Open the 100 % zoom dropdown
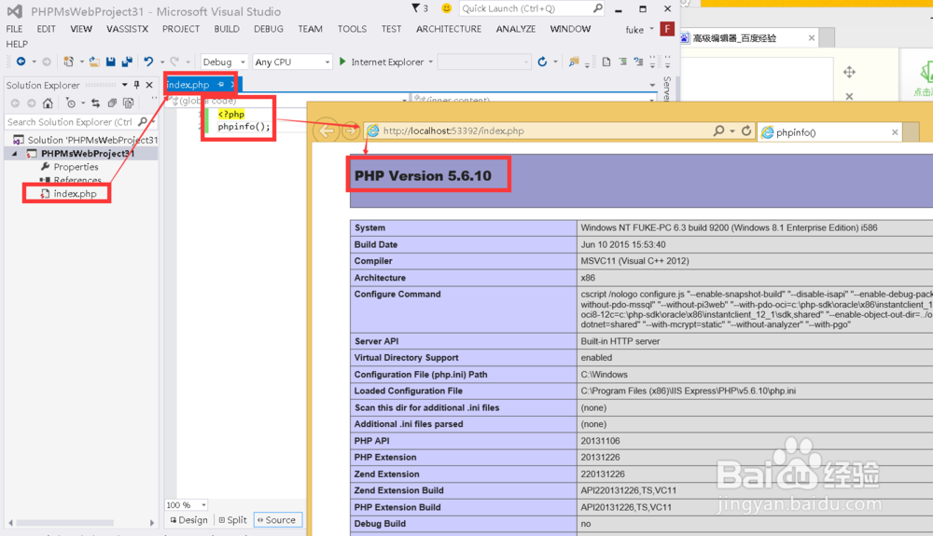This screenshot has width=933, height=536. tap(203, 505)
